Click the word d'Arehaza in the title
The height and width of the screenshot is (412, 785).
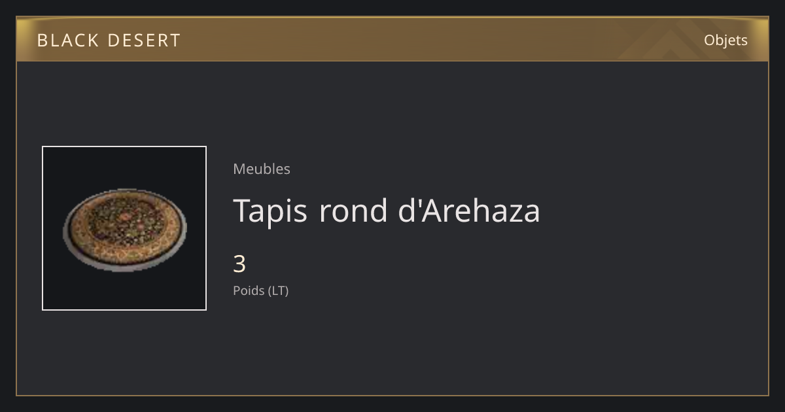469,211
